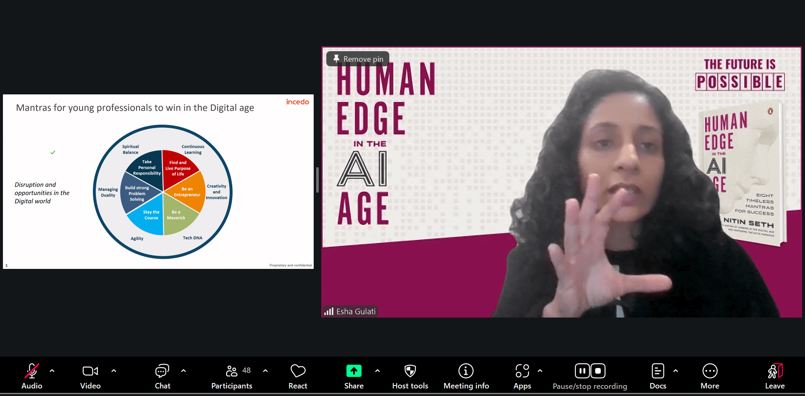Expand the chevron next to Participants
Viewport: 805px width, 396px height.
coord(265,371)
